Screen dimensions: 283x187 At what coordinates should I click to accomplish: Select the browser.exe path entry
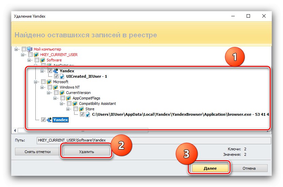(180, 114)
